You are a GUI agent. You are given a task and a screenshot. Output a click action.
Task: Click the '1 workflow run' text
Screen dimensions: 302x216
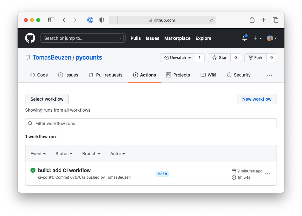(40, 137)
